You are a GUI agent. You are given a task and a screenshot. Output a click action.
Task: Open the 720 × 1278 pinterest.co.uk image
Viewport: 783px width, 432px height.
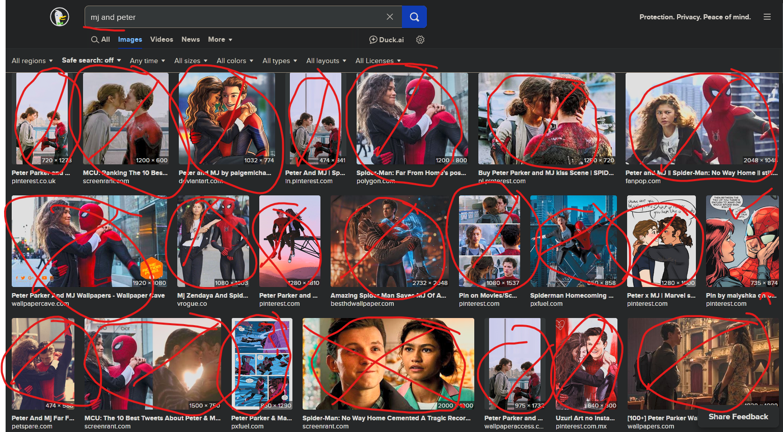point(43,119)
